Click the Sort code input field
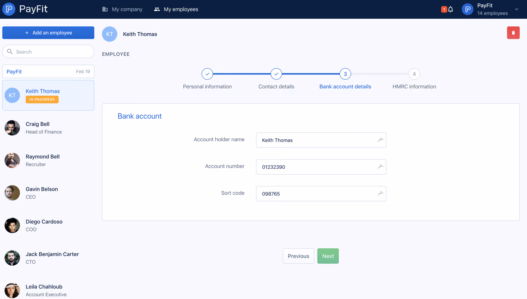 (x=321, y=194)
